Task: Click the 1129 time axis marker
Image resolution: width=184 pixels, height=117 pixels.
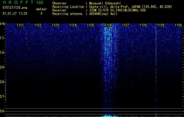Action: pos(161,25)
